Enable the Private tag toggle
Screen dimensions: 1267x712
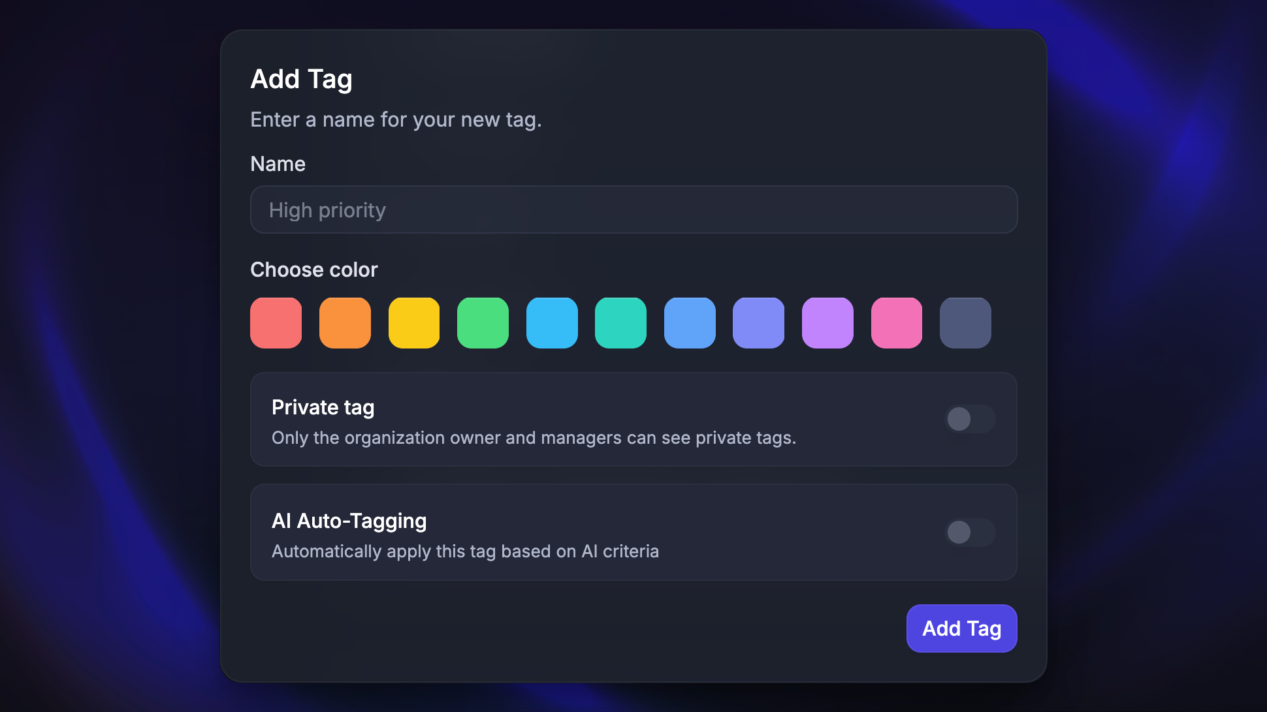(970, 420)
